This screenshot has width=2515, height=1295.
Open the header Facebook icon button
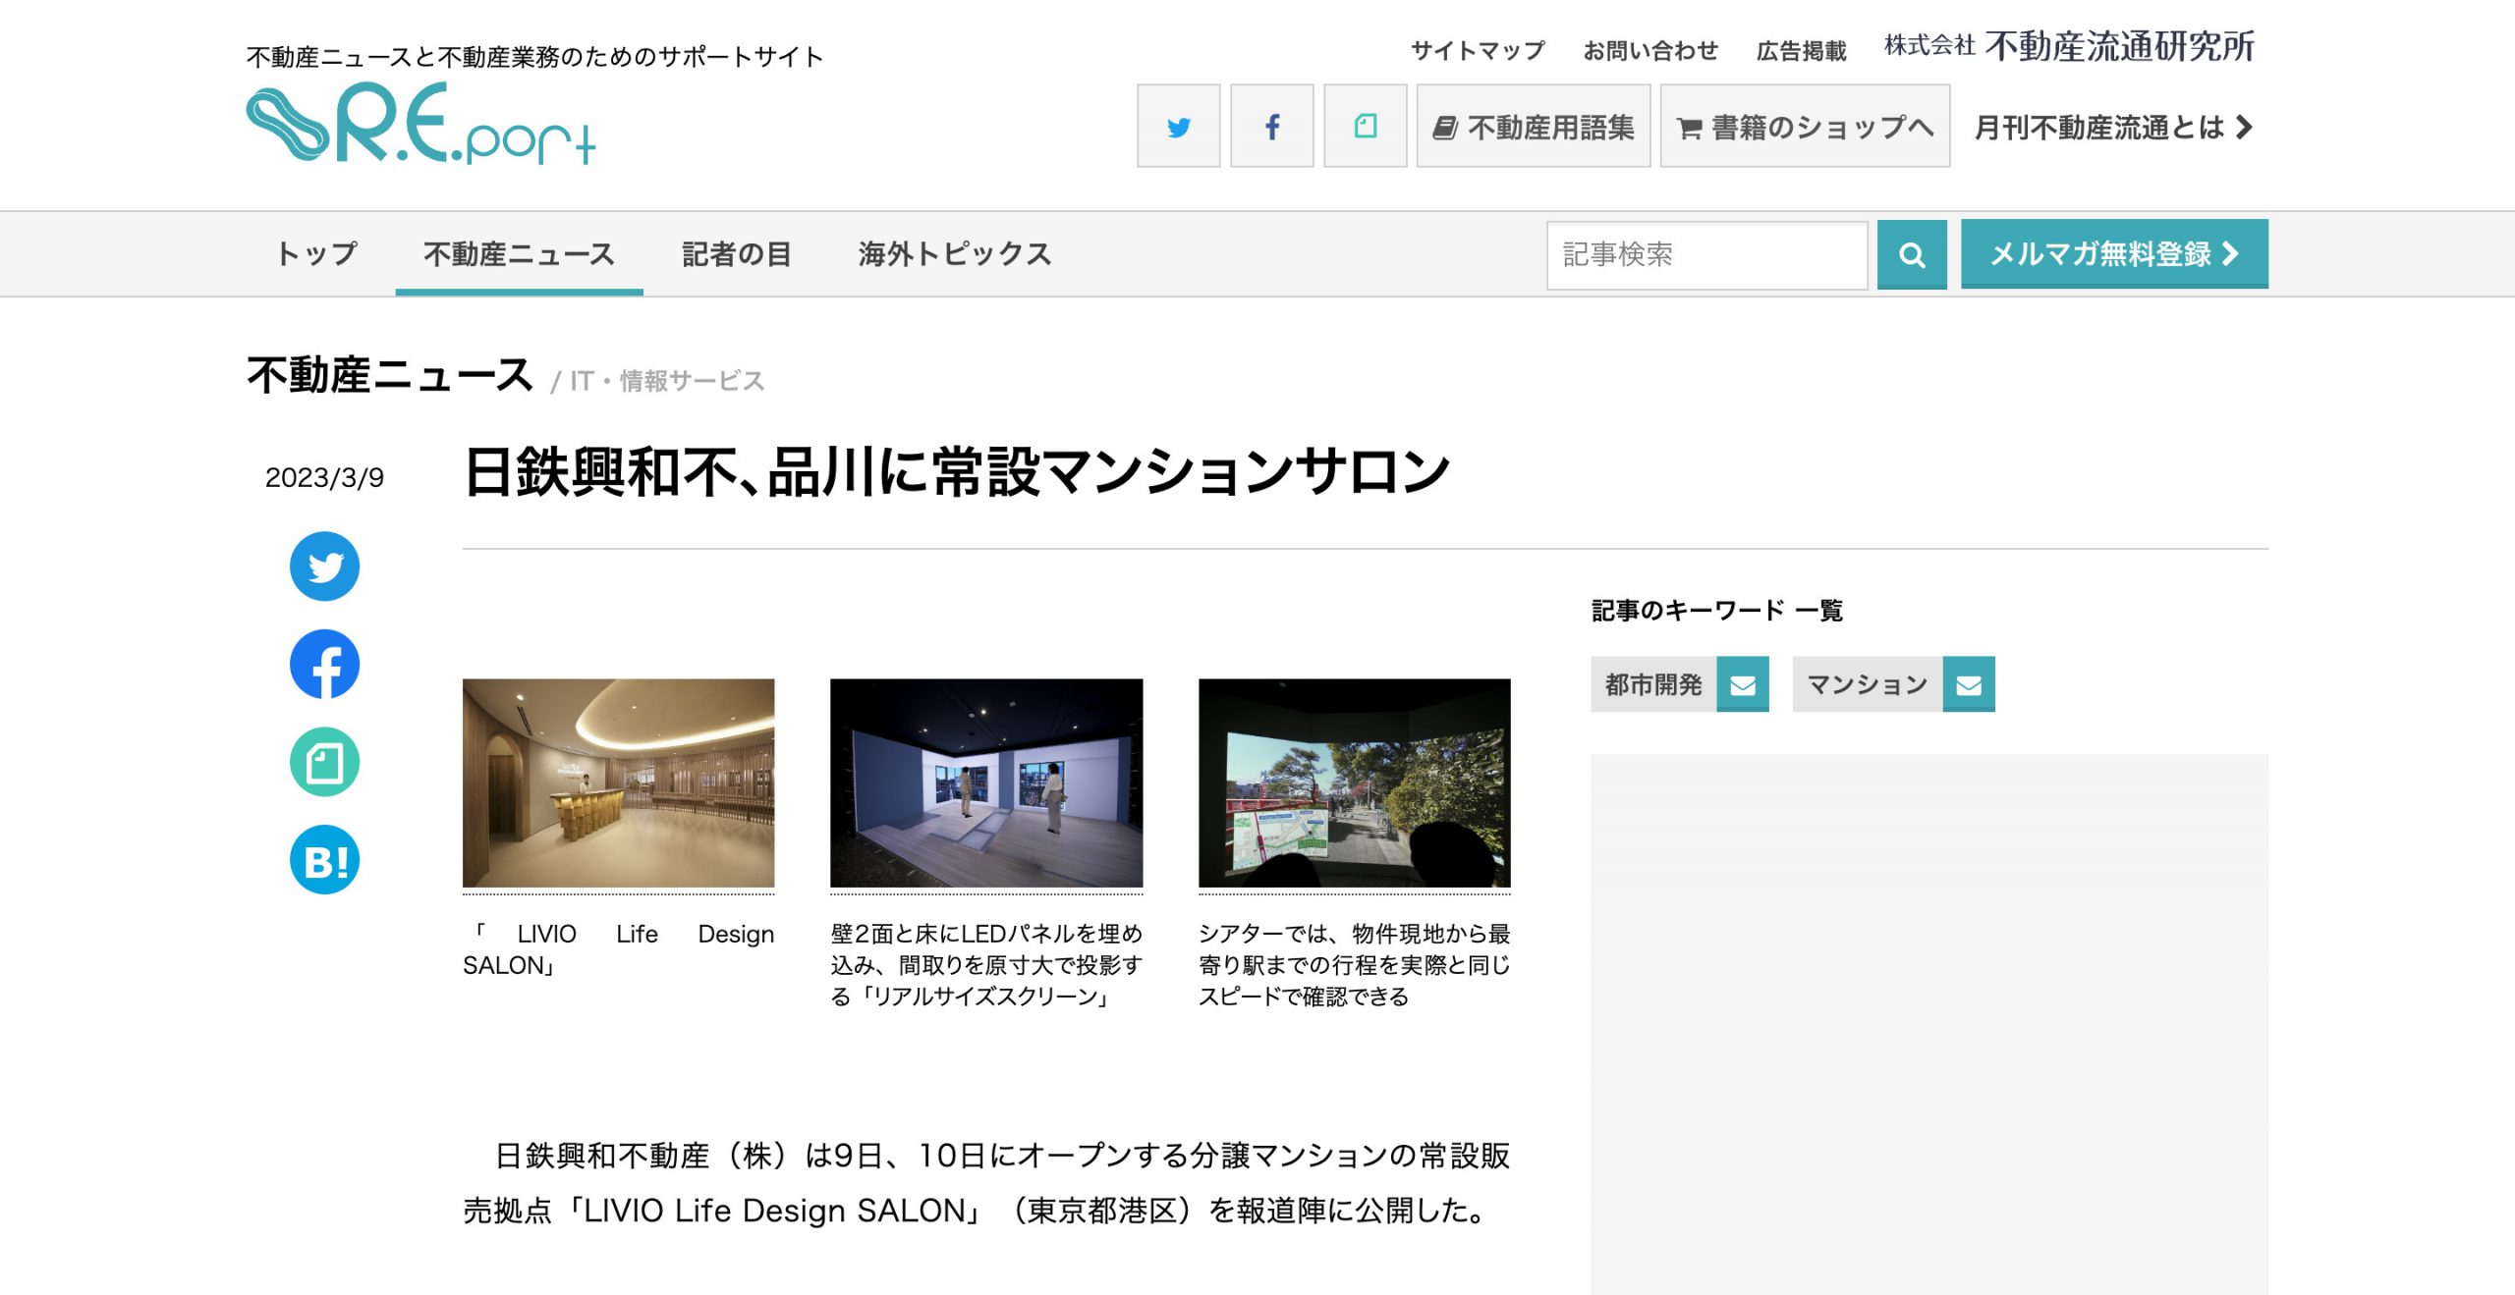point(1271,126)
